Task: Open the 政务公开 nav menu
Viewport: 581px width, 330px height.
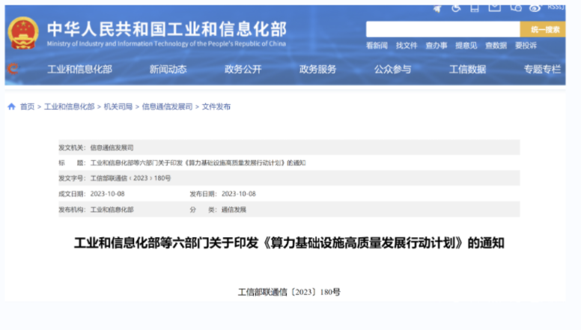Action: tap(243, 70)
